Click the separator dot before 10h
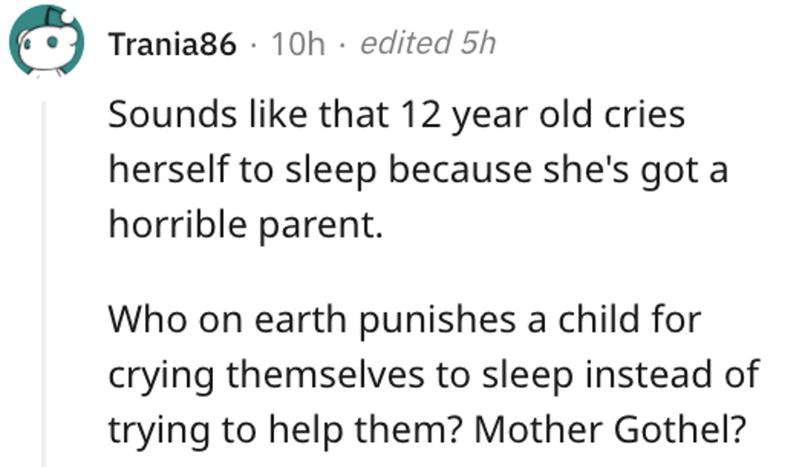The width and height of the screenshot is (802, 467). pos(254,46)
